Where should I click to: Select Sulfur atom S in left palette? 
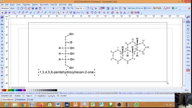pyautogui.click(x=2, y=55)
